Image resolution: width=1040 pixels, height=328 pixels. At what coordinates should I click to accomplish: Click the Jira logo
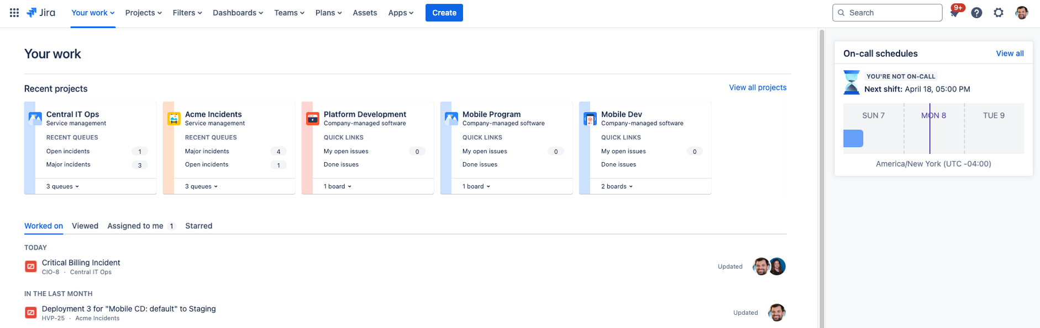(x=41, y=13)
